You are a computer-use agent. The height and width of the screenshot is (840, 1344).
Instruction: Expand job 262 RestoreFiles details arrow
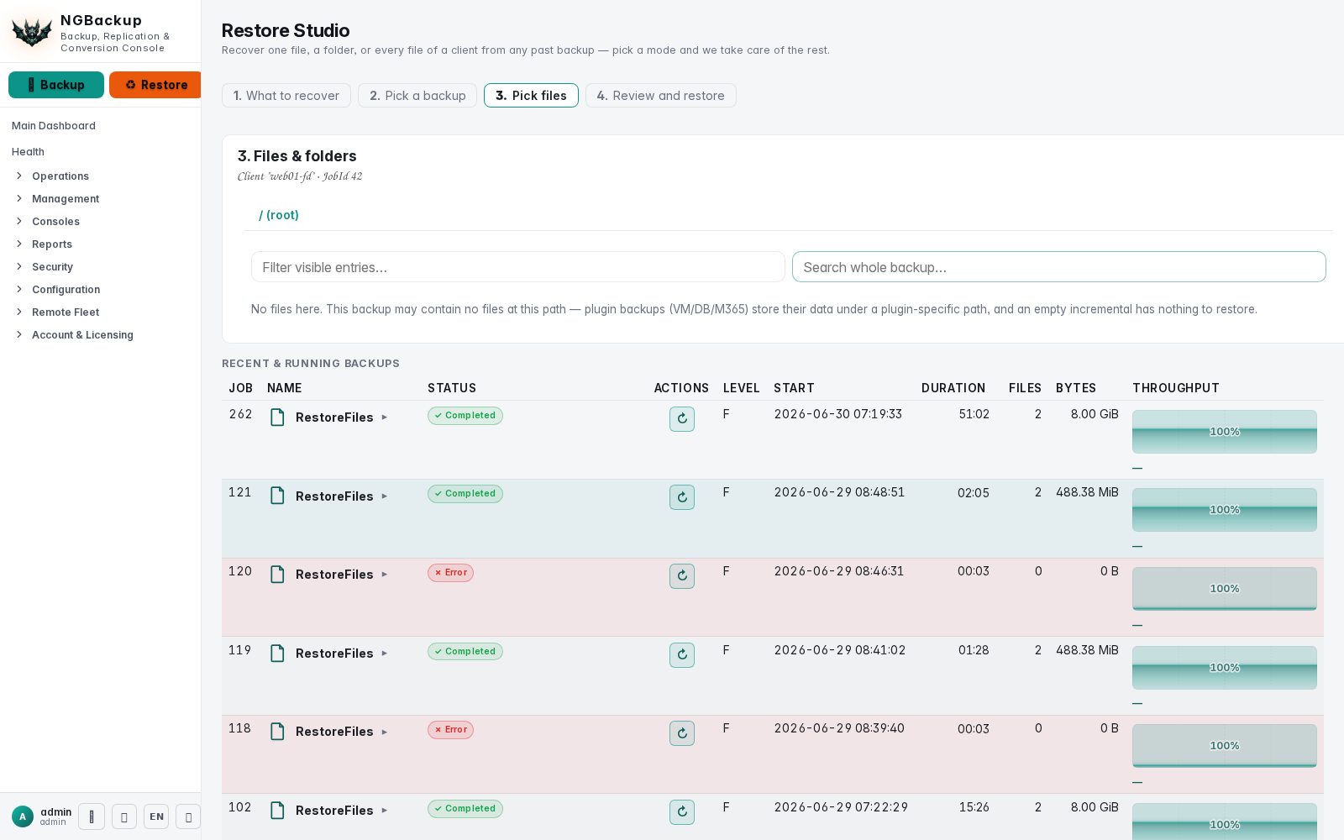[385, 417]
